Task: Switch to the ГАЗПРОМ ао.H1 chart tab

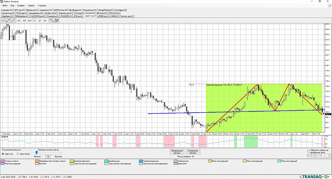Action: click(x=38, y=16)
